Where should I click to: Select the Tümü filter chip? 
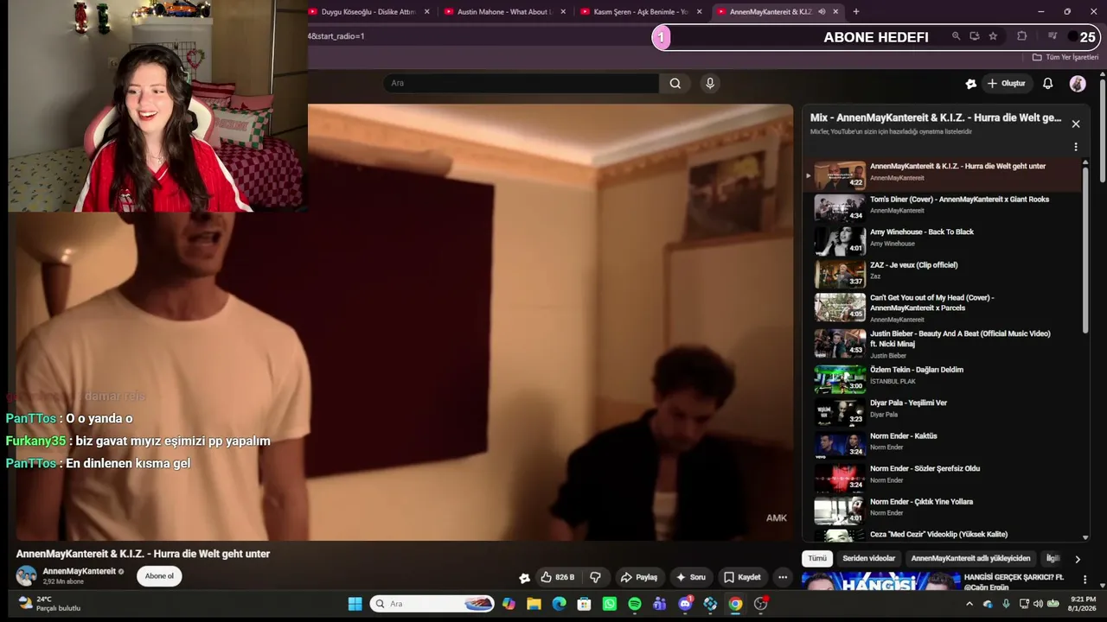817,559
